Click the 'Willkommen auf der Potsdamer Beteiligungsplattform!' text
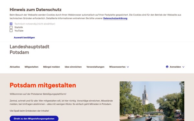Screen dimensions: 194x121 coord(38,94)
